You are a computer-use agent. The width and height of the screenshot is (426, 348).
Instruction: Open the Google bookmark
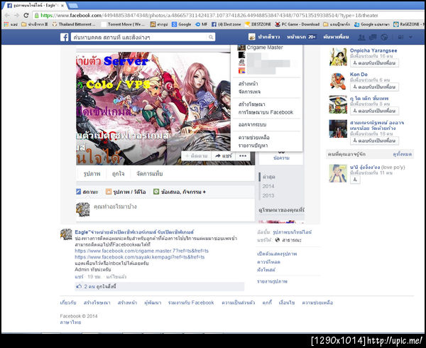click(x=182, y=24)
